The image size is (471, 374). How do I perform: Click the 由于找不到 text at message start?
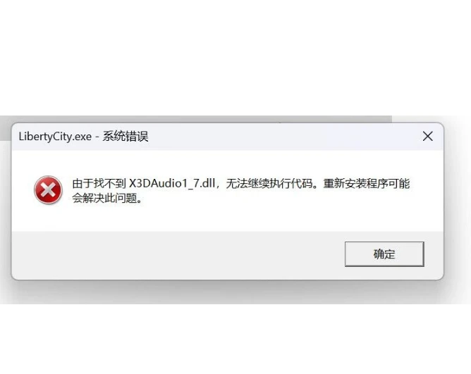pyautogui.click(x=99, y=183)
